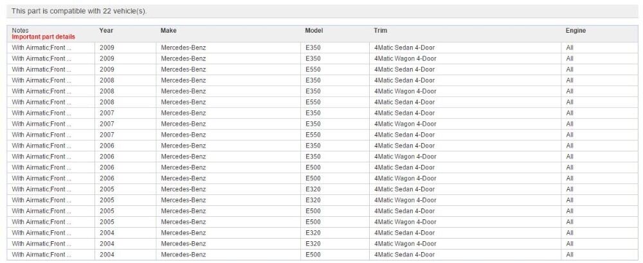Open notes for the 2009 E550 Sedan row
The image size is (643, 263).
[x=41, y=69]
